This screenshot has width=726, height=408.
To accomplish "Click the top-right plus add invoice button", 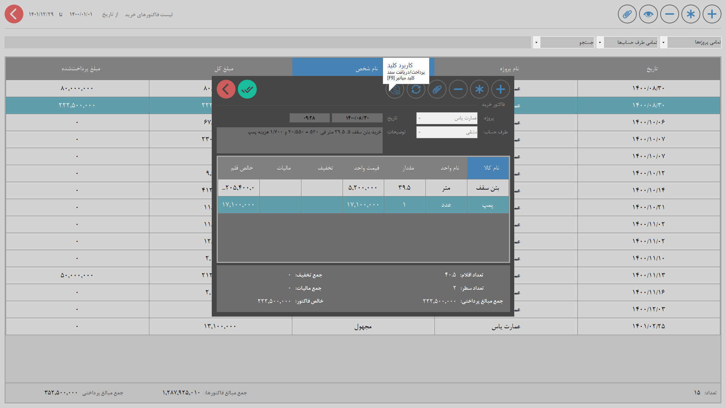I will pyautogui.click(x=712, y=14).
